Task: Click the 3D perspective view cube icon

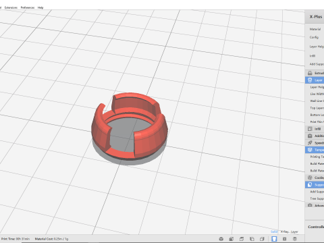Action: coord(221,239)
